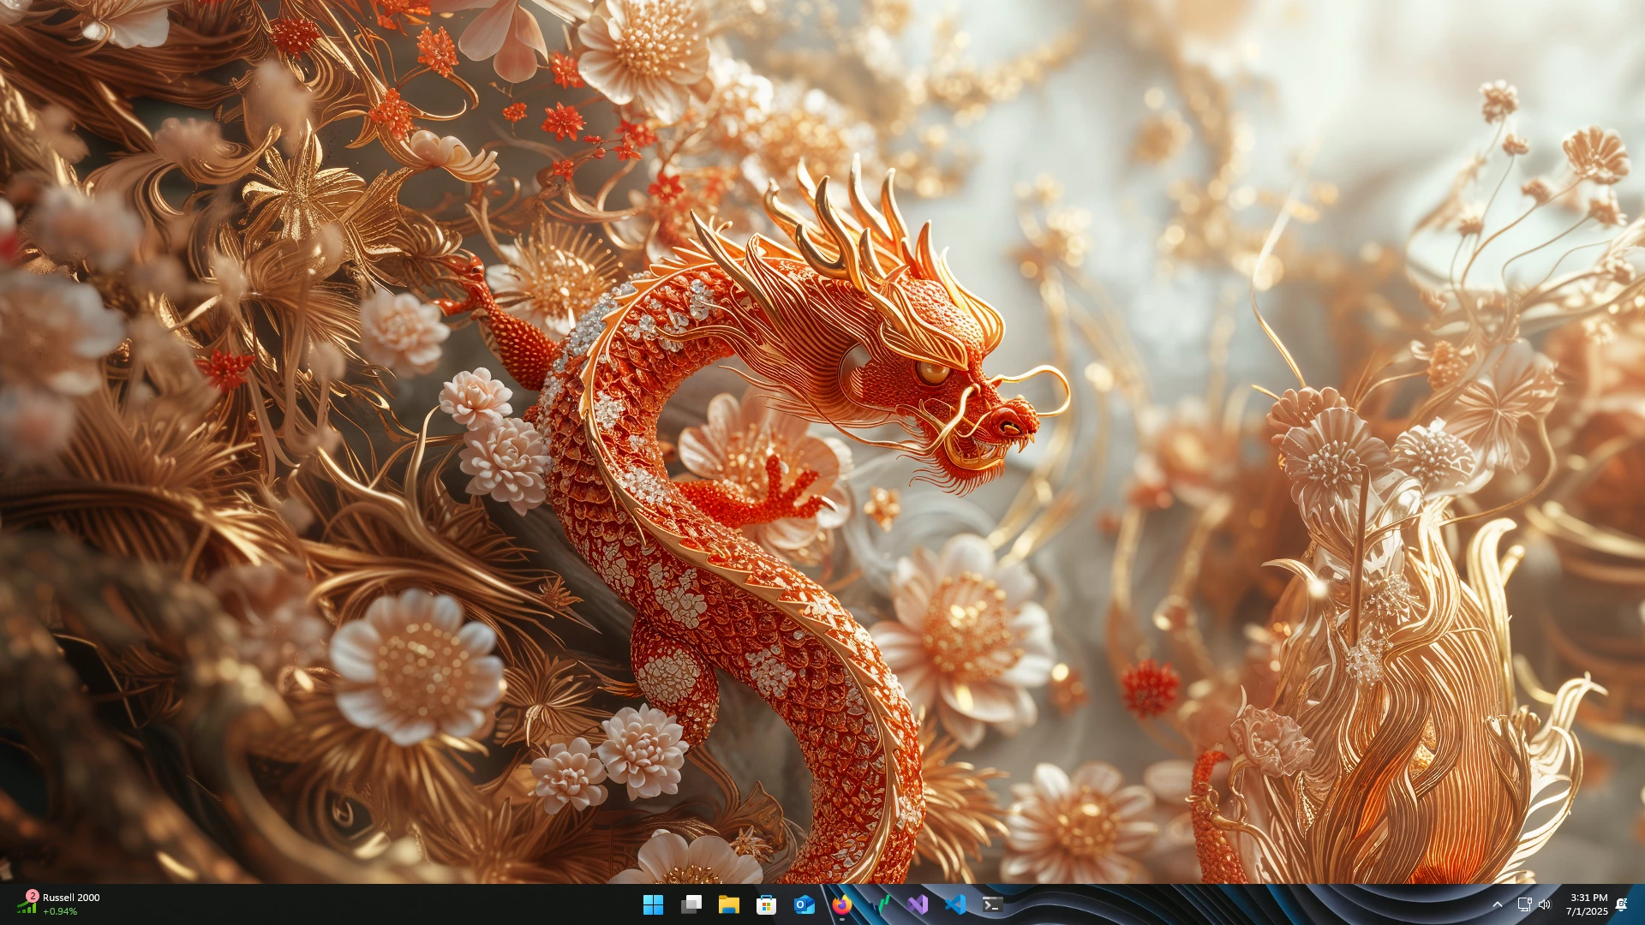Open the clock showing 3:31 PM

tap(1588, 898)
